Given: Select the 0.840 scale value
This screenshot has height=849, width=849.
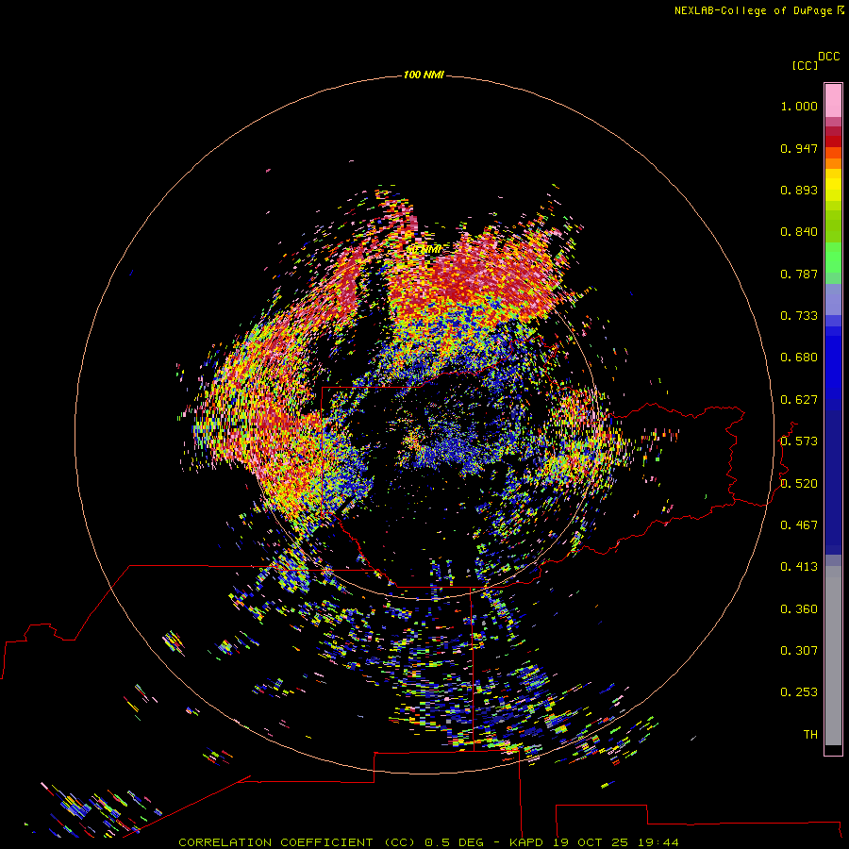Looking at the screenshot, I should [x=799, y=232].
